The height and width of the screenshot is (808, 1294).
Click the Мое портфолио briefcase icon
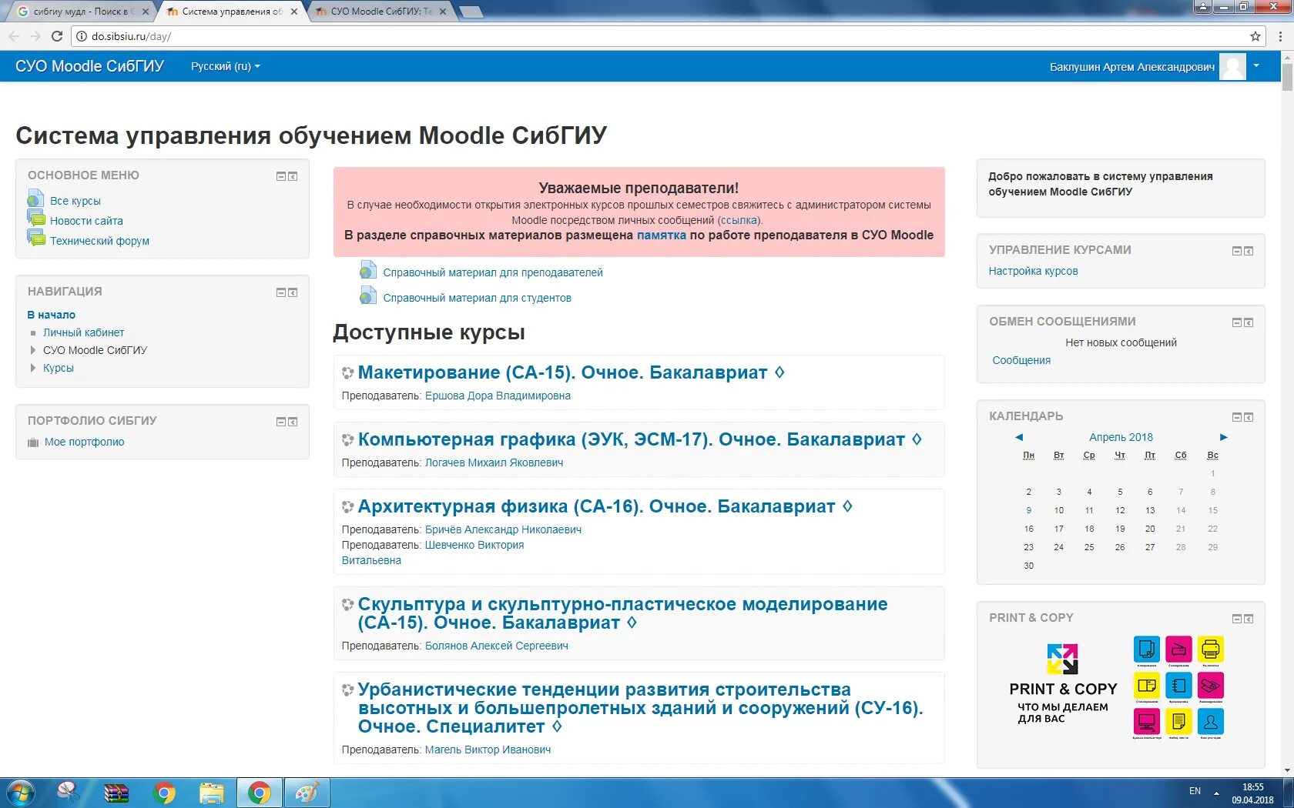33,442
